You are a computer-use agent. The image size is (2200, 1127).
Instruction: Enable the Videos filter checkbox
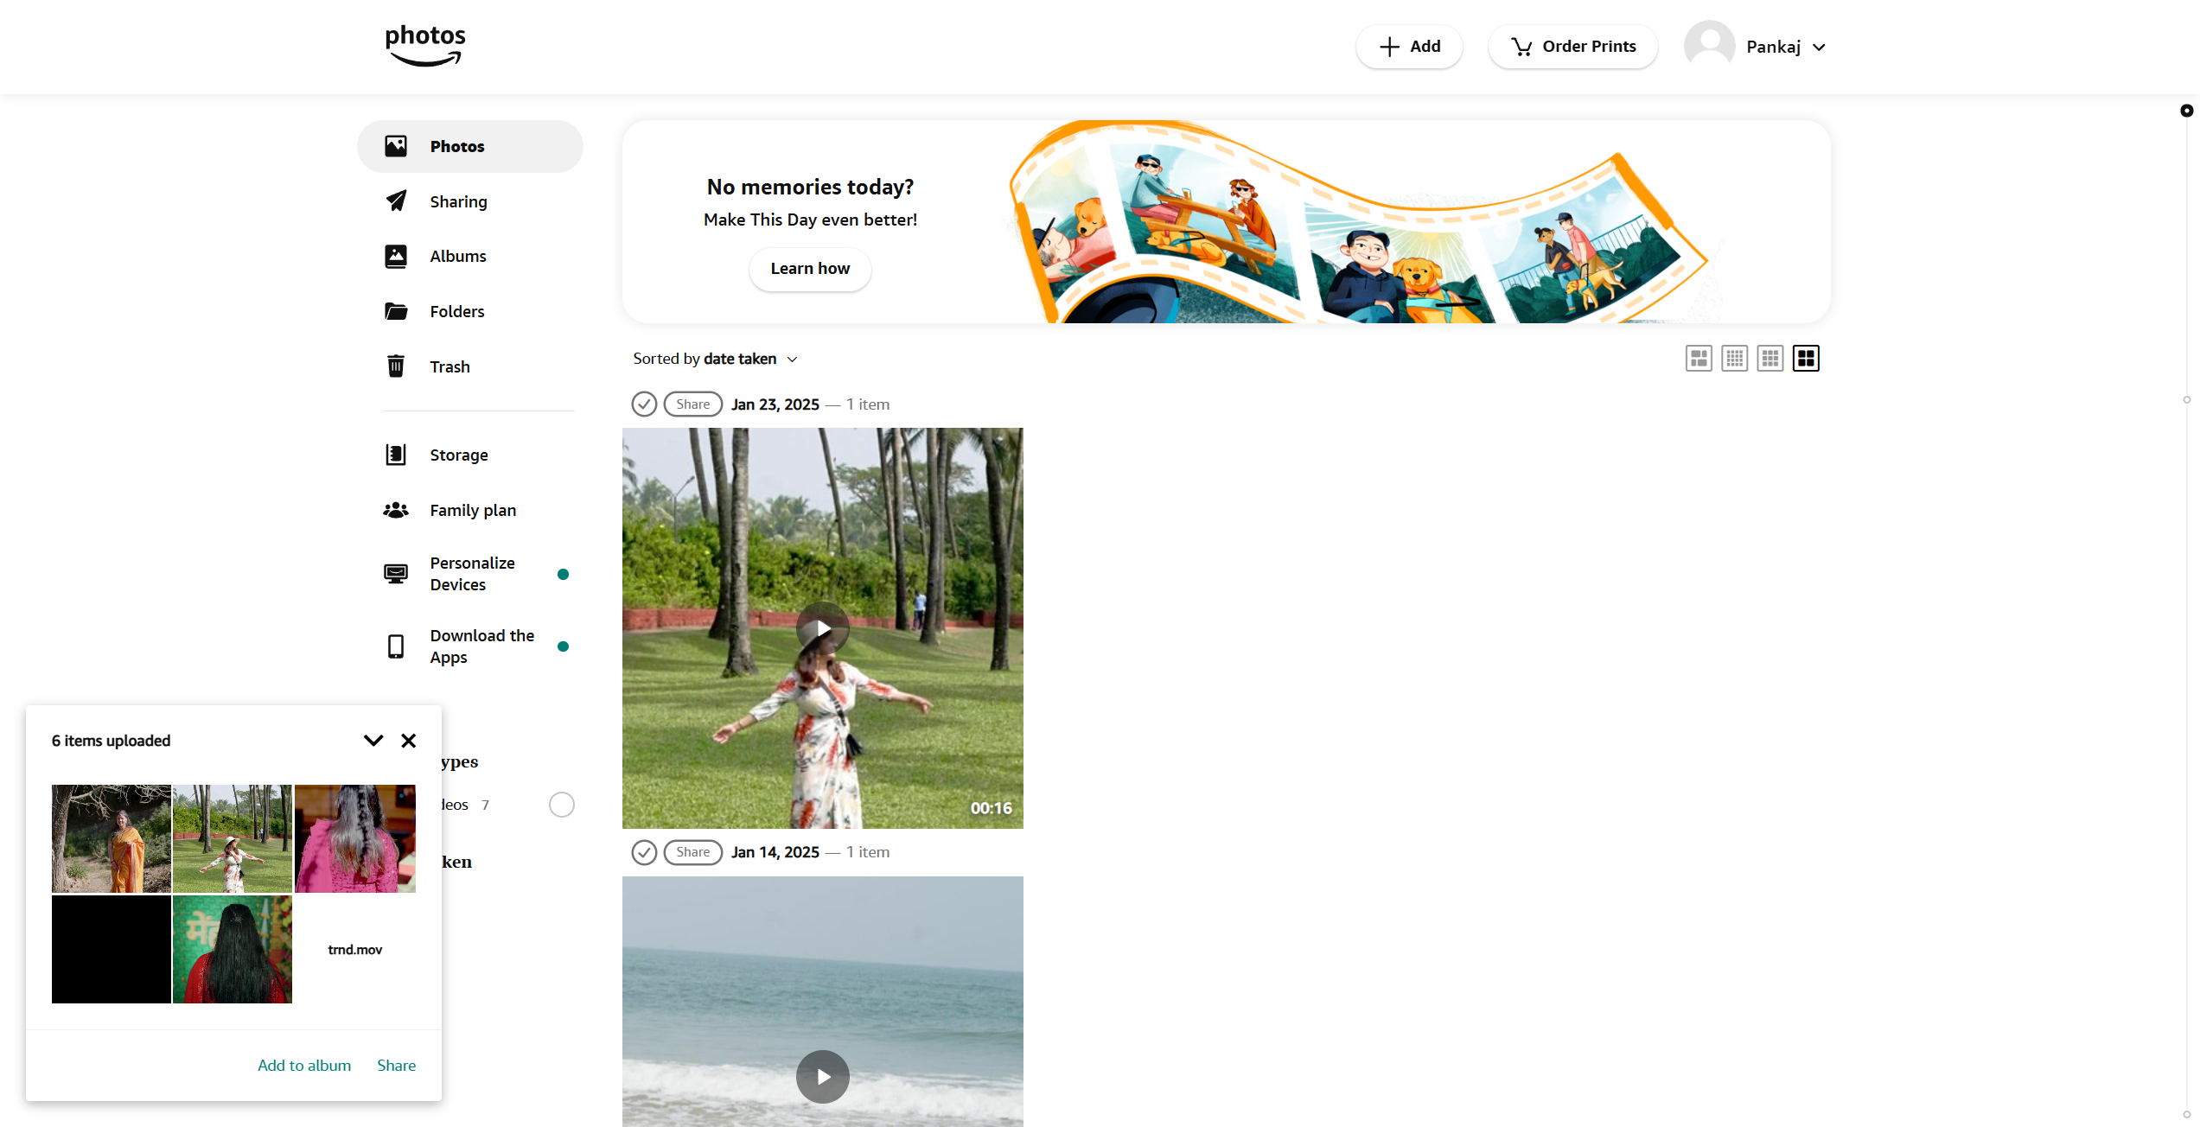(561, 804)
